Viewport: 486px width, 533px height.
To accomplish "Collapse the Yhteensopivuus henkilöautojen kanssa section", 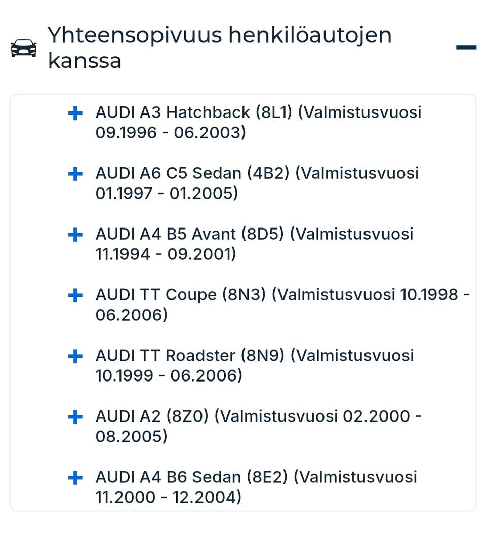I will point(466,48).
